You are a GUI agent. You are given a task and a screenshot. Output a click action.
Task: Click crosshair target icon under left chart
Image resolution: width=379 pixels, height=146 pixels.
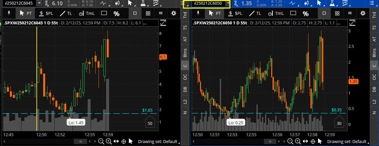[124, 142]
